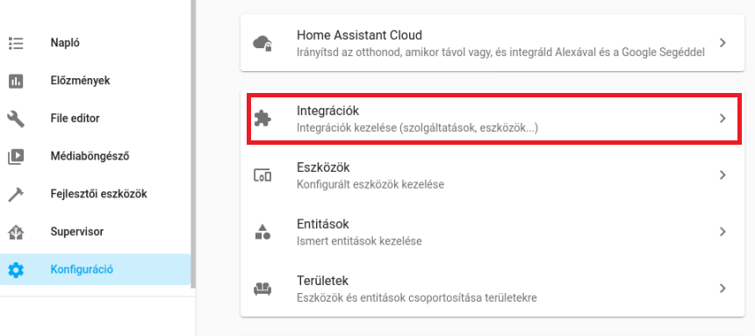Viewport: 755px width, 336px height.
Task: Click the Médiaböngésző play icon
Action: (16, 156)
